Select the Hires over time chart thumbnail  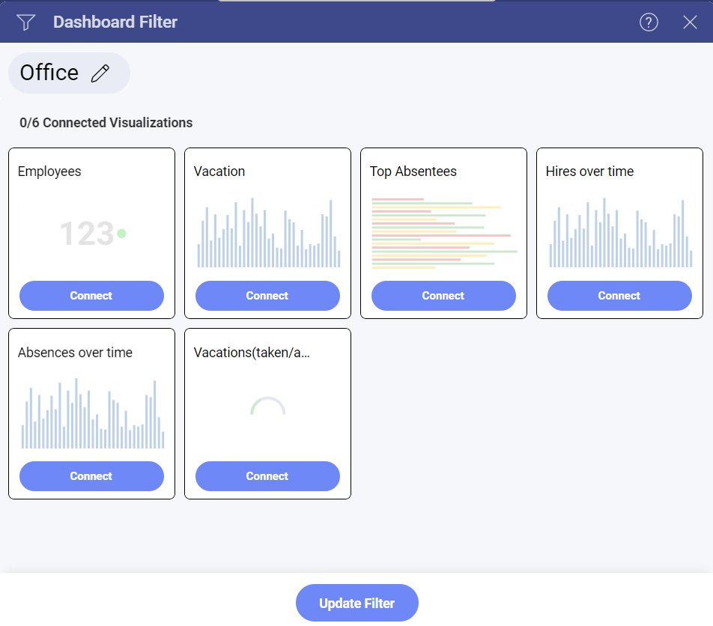tap(621, 233)
